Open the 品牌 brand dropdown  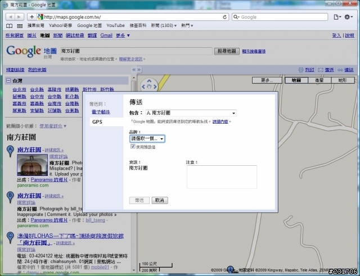(147, 139)
